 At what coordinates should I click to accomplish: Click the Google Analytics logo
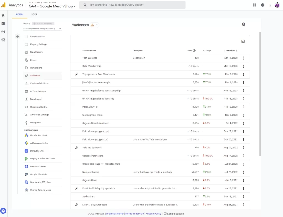point(3,5)
